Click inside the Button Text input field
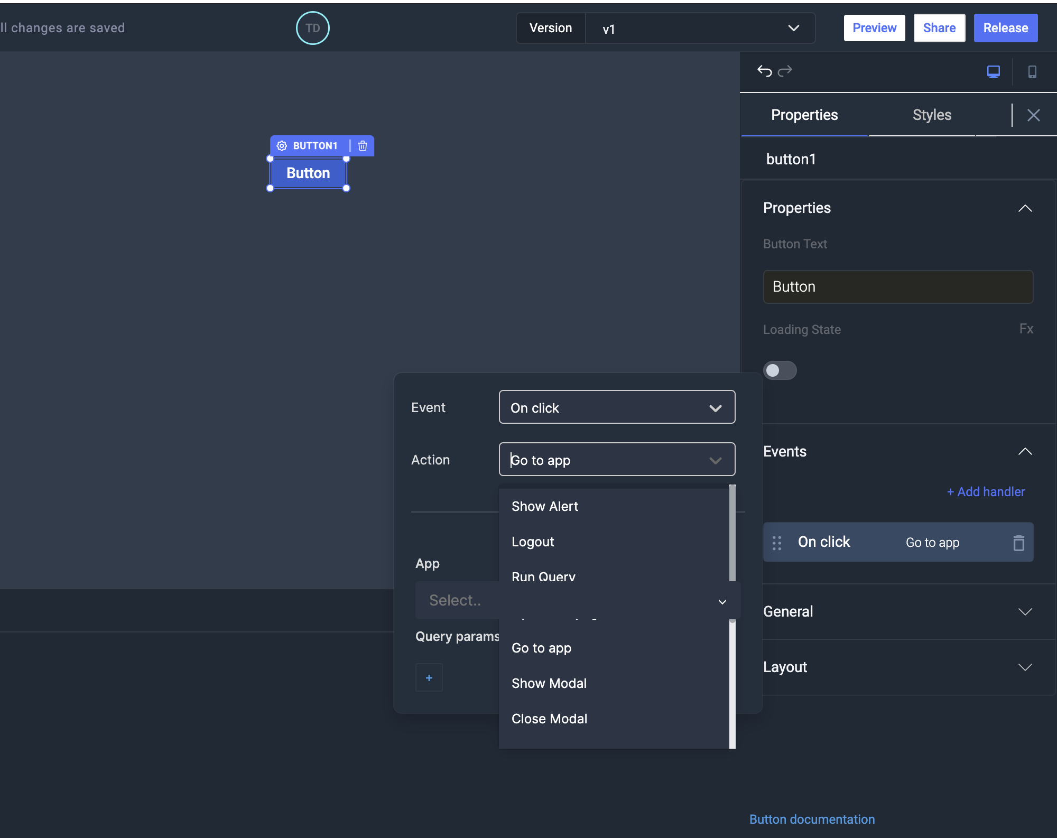The height and width of the screenshot is (838, 1057). coord(897,286)
